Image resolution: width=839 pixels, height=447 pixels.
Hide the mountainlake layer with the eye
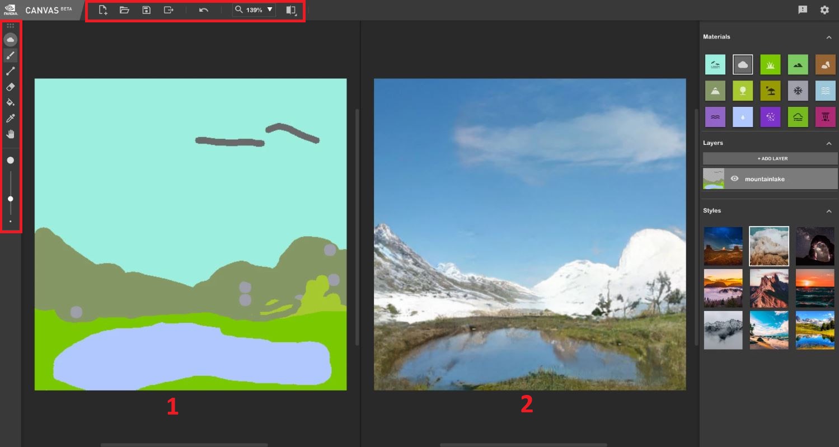click(x=735, y=178)
